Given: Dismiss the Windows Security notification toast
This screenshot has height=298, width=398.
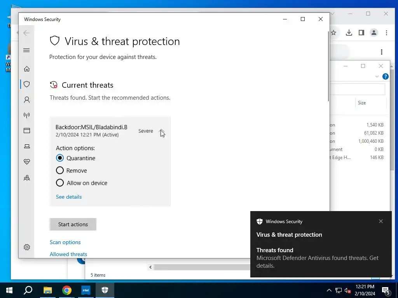Looking at the screenshot, I should pyautogui.click(x=381, y=221).
